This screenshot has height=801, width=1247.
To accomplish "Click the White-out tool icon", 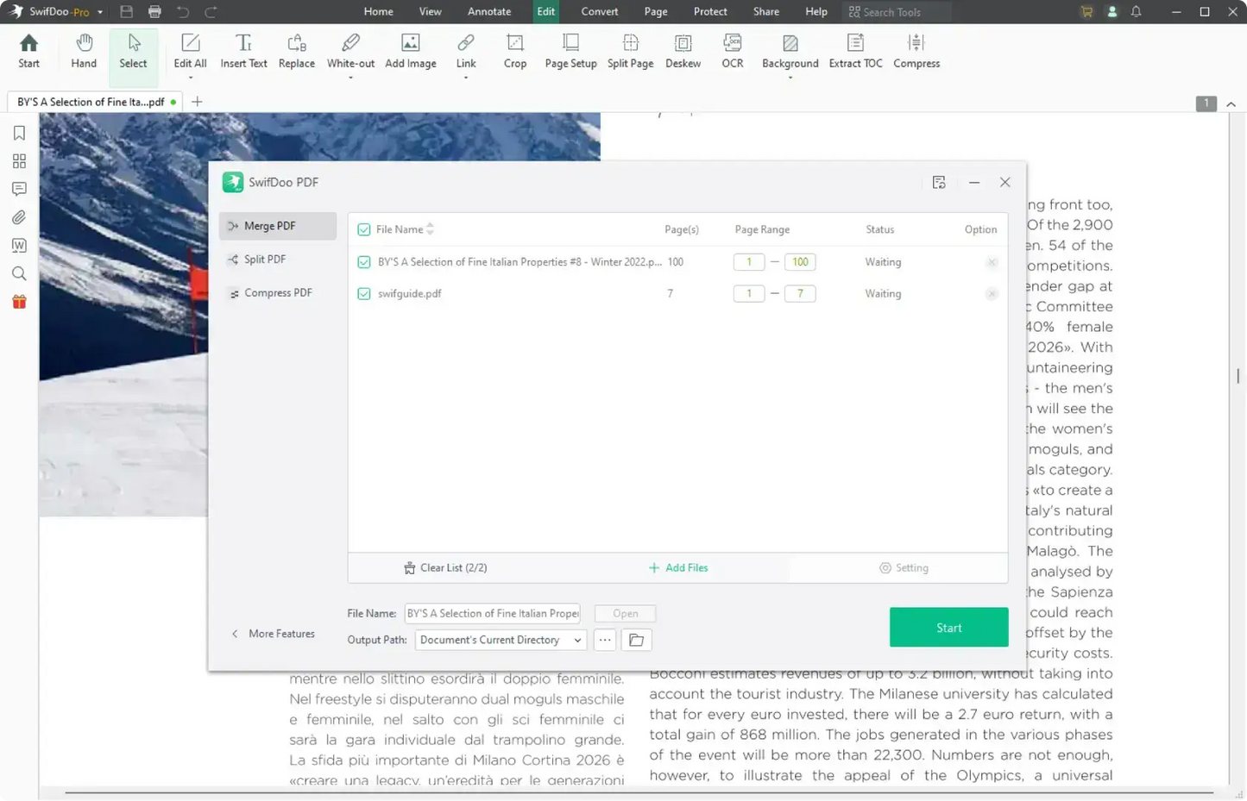I will pos(350,43).
